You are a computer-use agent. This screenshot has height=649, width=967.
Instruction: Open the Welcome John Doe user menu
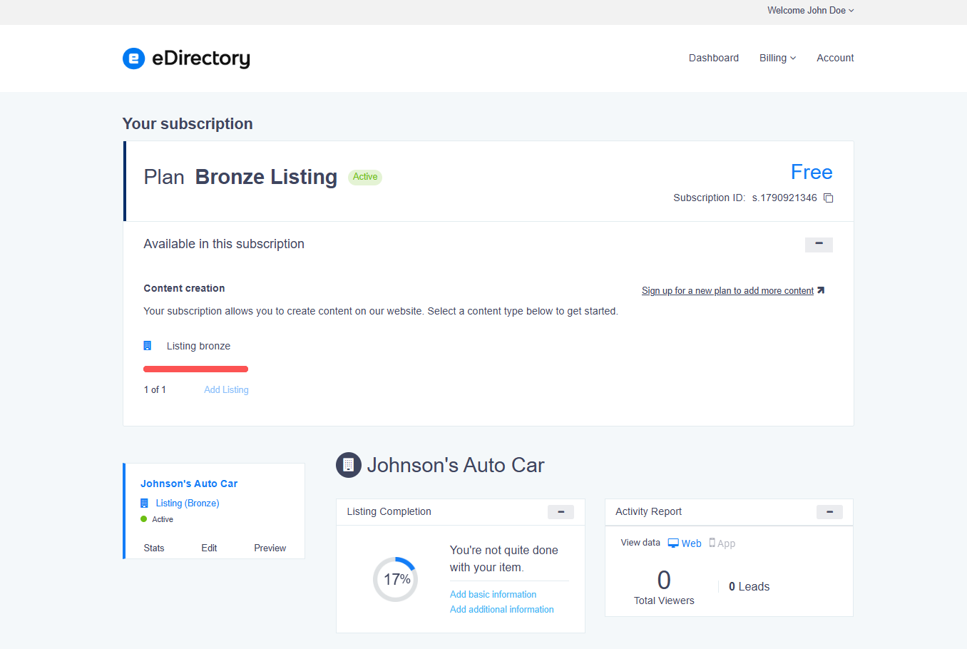click(810, 11)
